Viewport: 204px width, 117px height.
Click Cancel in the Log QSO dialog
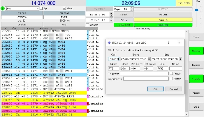173,89
